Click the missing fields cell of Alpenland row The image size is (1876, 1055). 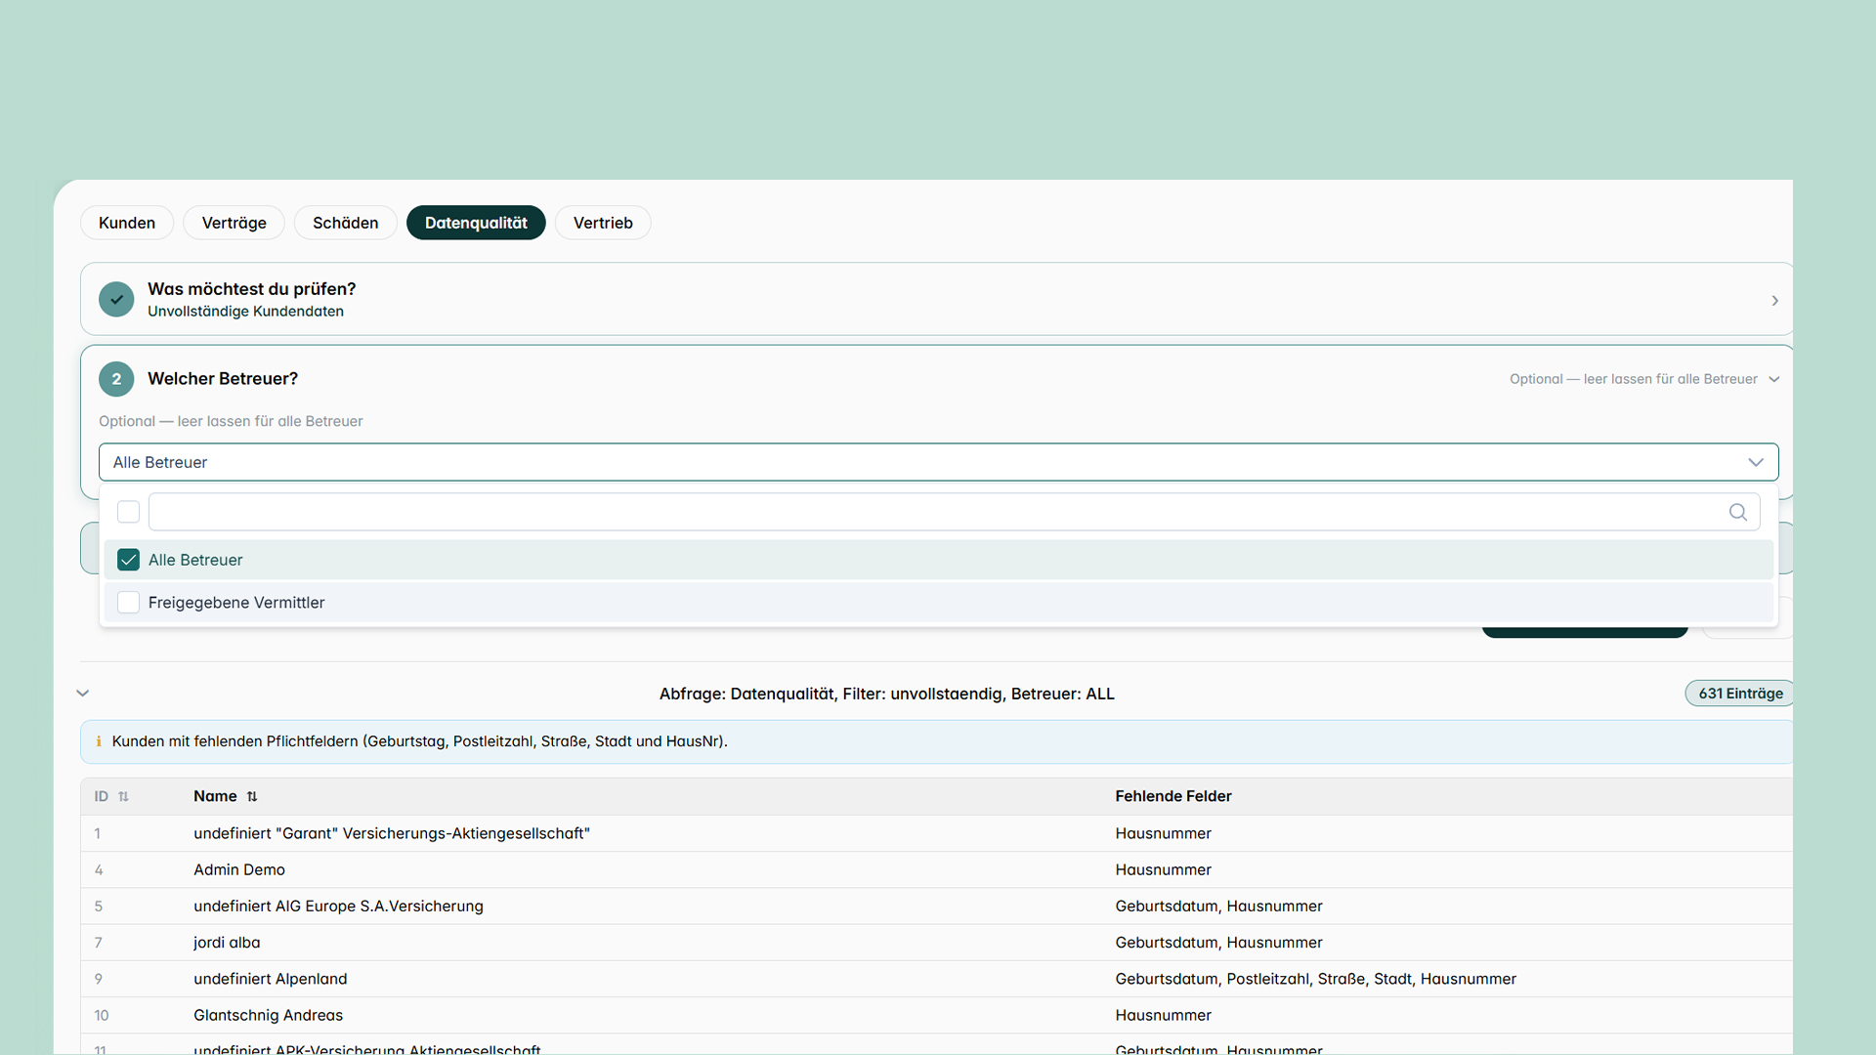point(1316,979)
